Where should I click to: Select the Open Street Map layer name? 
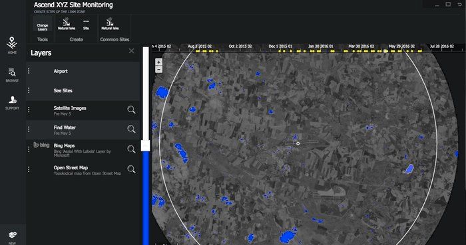pyautogui.click(x=71, y=168)
